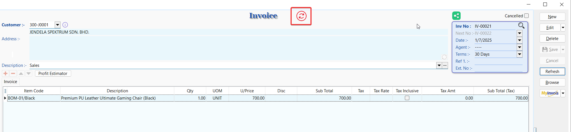571x132 pixels.
Task: Expand the Customer code dropdown
Action: [57, 25]
